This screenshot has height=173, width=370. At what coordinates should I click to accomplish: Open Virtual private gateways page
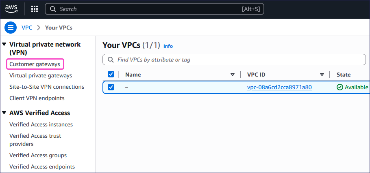click(x=41, y=75)
